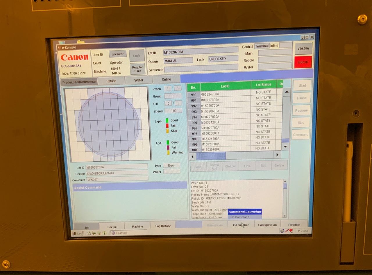The width and height of the screenshot is (372, 275).
Task: Click the Comment field VP5097
Action: [x=117, y=179]
